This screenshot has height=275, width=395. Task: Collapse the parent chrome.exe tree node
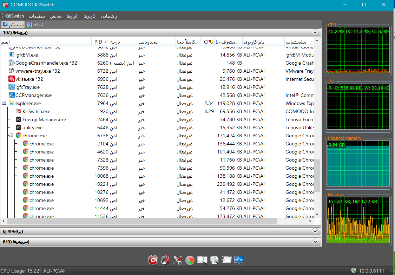(11, 135)
